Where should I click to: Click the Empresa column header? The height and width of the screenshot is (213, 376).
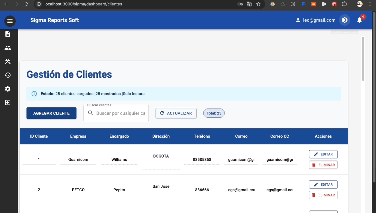coord(78,136)
